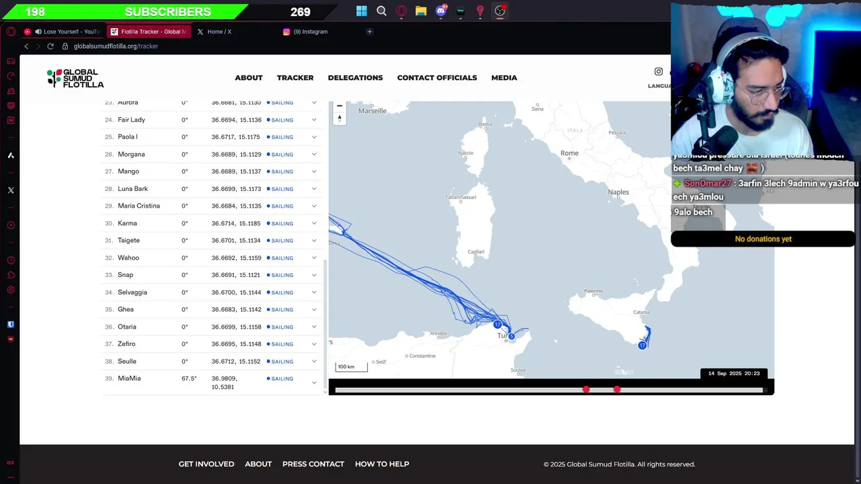Expand the Fair Lady vessel details

tap(314, 120)
